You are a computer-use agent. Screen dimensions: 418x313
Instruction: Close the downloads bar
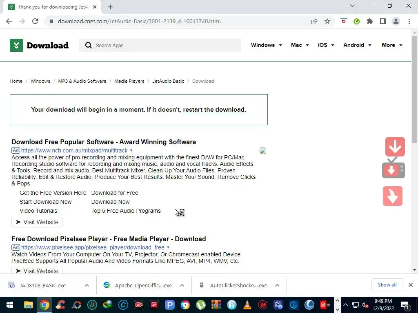click(x=411, y=285)
